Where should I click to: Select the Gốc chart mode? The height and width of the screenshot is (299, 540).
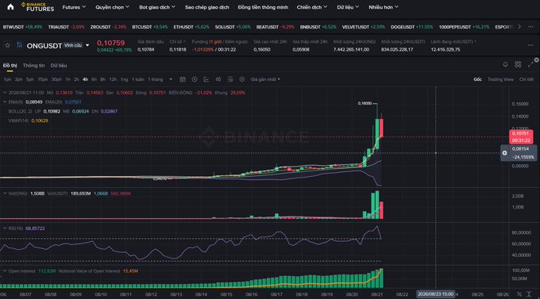477,79
